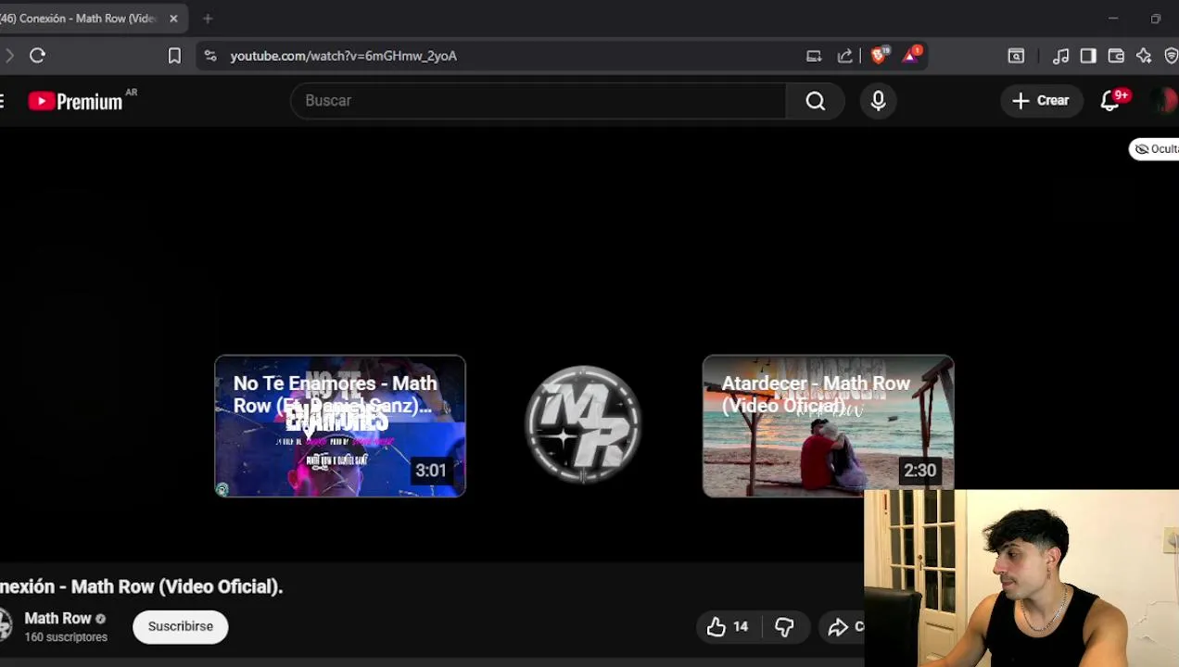Viewport: 1179px width, 667px height.
Task: Open the notifications bell
Action: (1110, 101)
